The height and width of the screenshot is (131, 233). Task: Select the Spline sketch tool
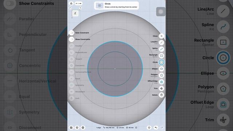pyautogui.click(x=161, y=49)
